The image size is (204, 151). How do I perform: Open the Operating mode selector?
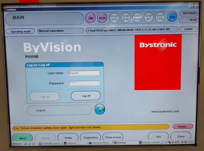pyautogui.click(x=20, y=31)
